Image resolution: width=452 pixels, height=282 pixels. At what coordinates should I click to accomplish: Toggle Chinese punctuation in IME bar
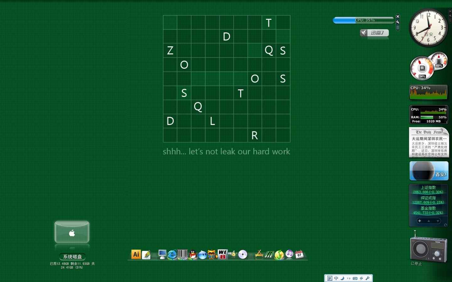pos(349,278)
